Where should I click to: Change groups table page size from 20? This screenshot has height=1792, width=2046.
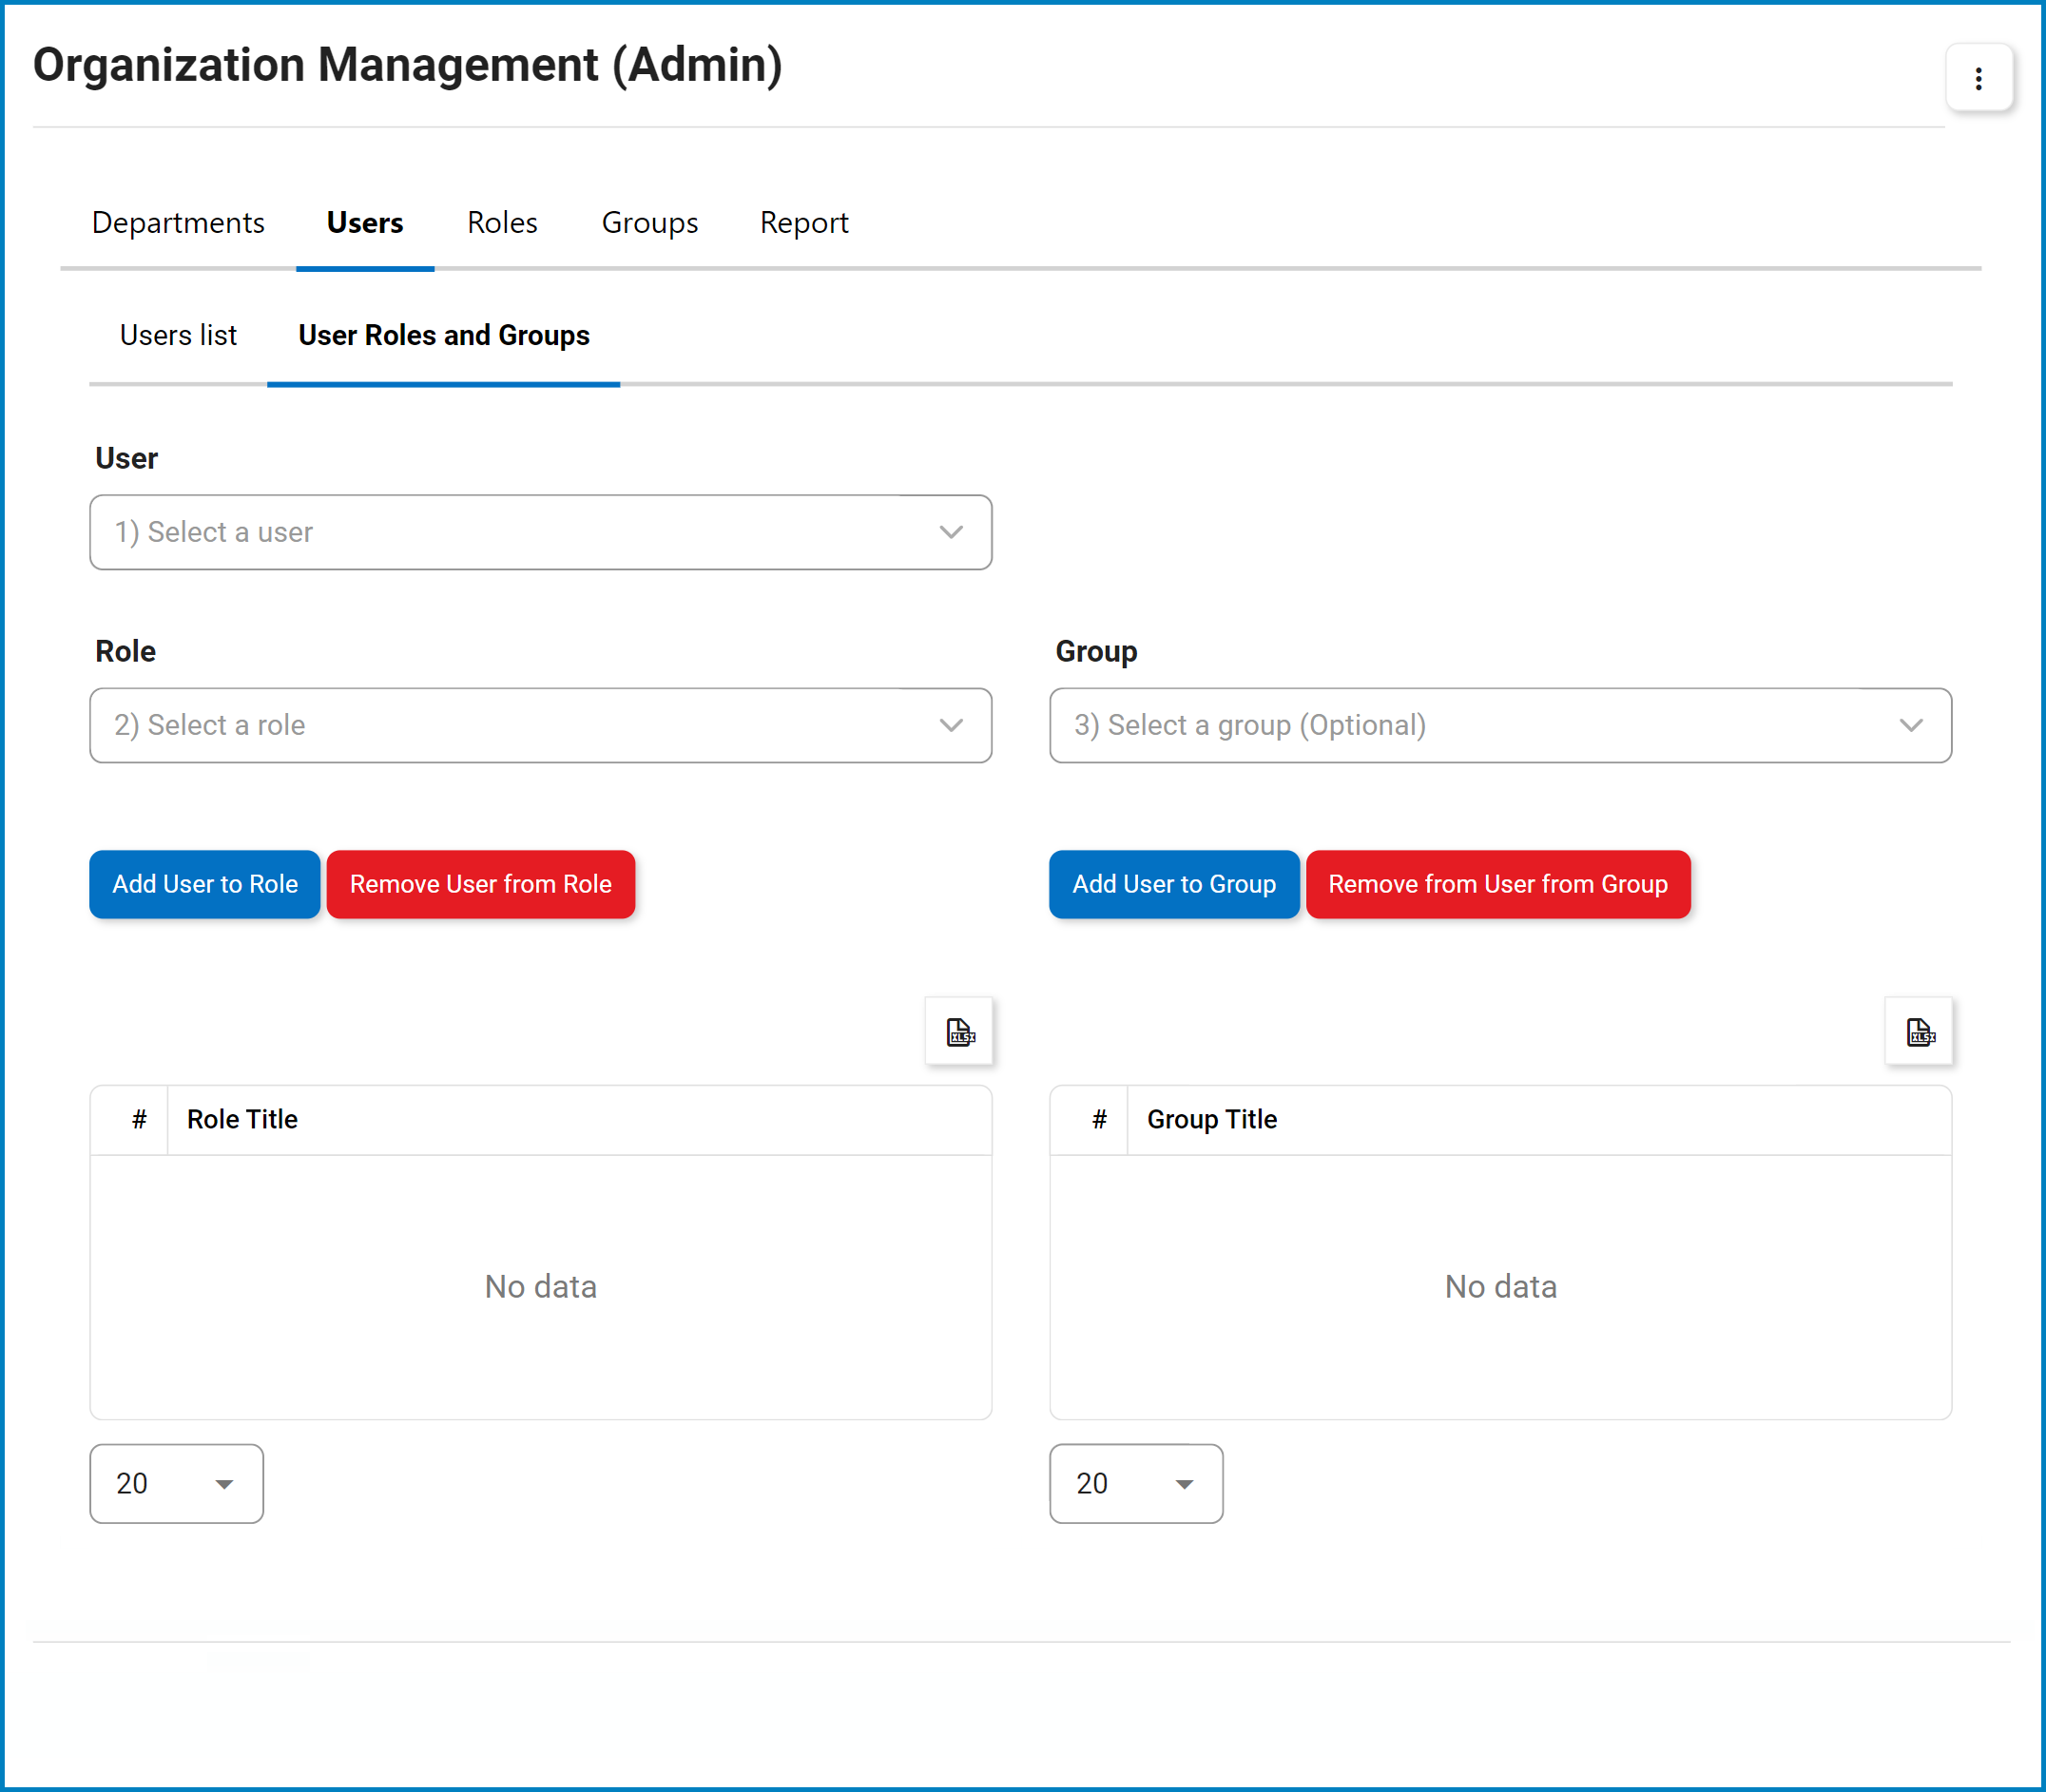(x=1136, y=1483)
